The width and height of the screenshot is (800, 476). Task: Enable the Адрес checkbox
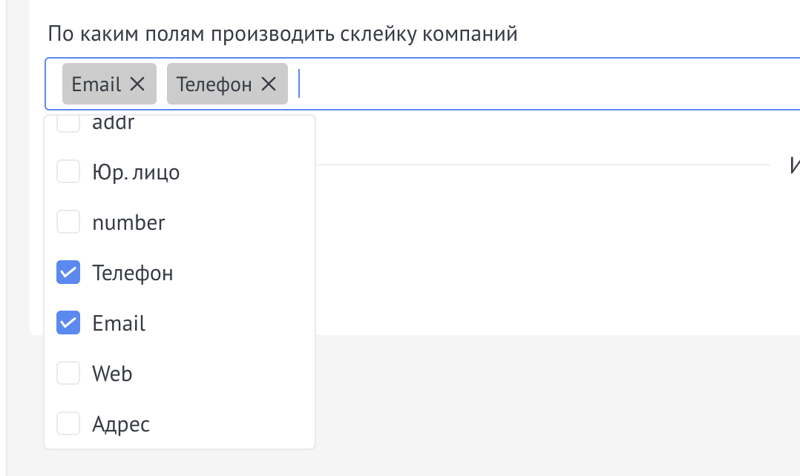(x=68, y=424)
